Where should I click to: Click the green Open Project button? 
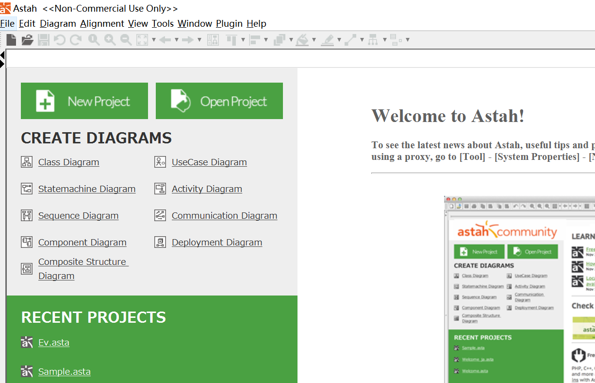coord(219,101)
